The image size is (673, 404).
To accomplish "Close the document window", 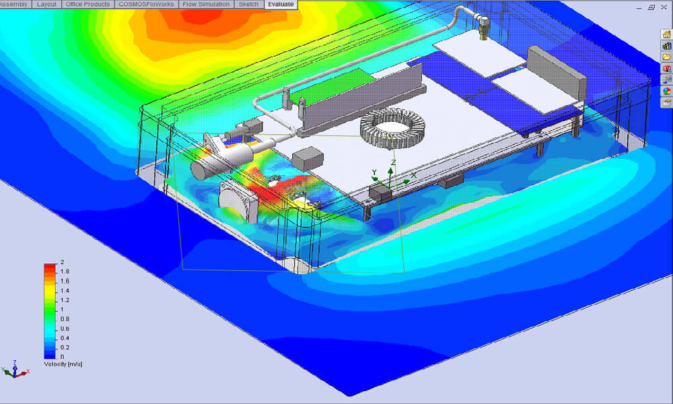I will (x=664, y=7).
